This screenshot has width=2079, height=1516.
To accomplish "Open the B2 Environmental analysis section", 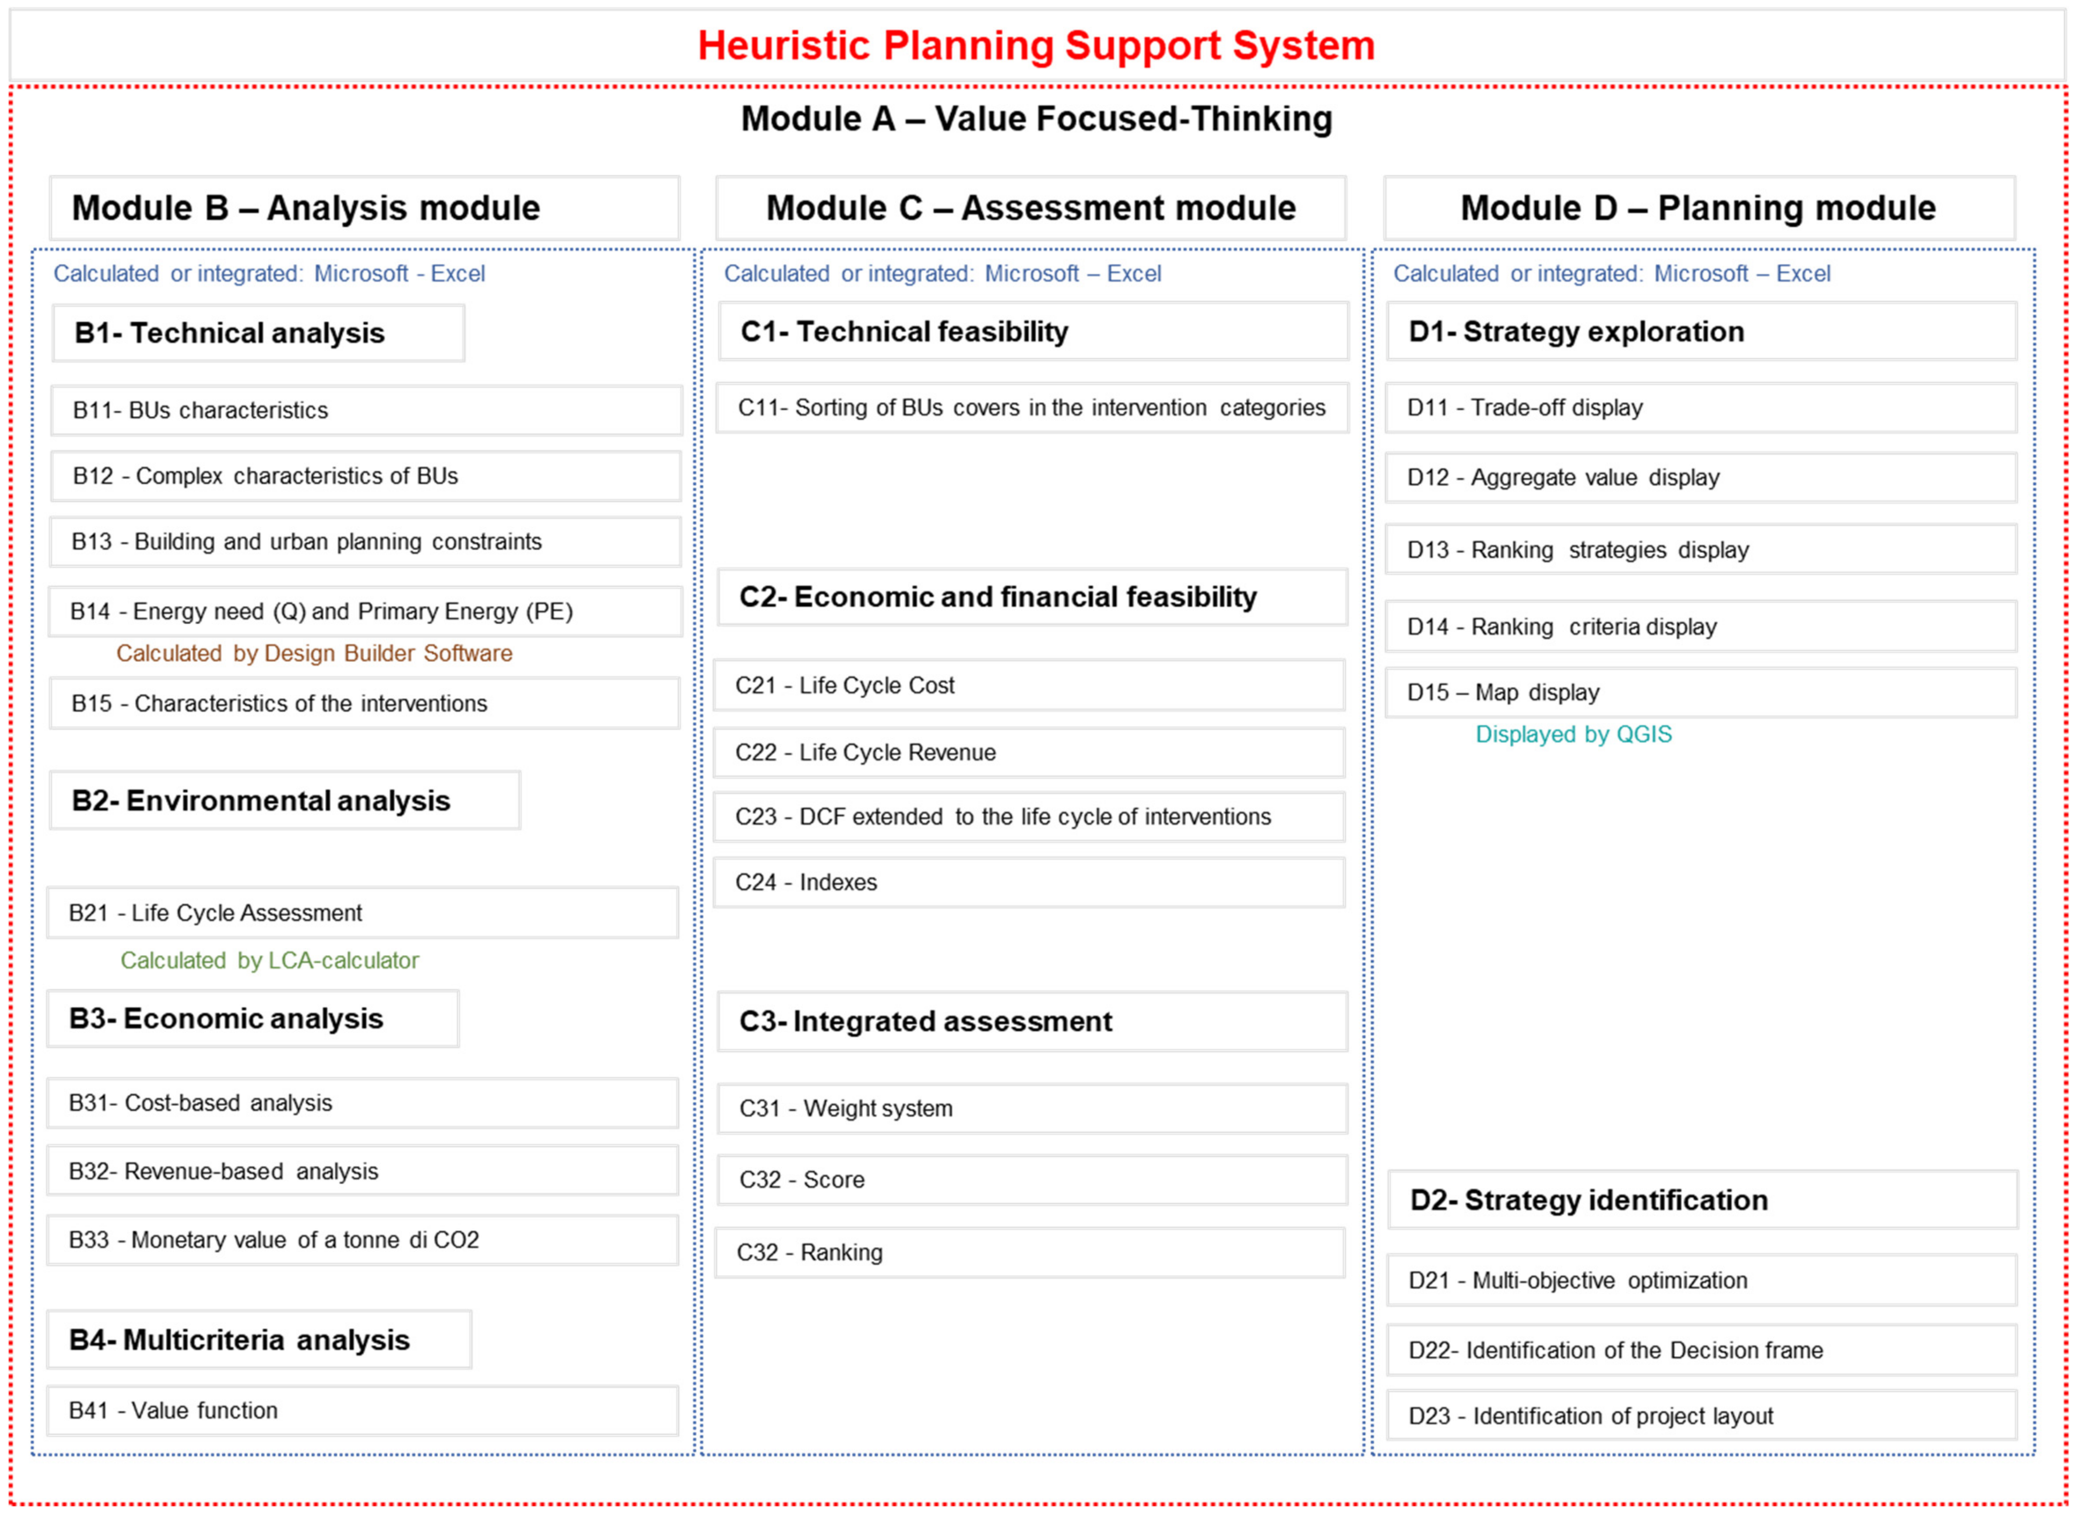I will tap(284, 801).
